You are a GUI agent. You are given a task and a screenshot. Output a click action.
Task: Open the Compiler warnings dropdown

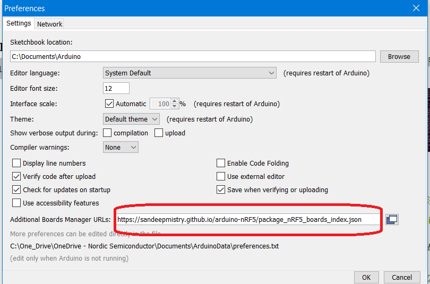click(121, 147)
